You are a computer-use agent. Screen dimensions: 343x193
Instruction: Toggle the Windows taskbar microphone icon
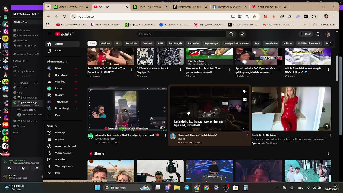[x=292, y=188]
